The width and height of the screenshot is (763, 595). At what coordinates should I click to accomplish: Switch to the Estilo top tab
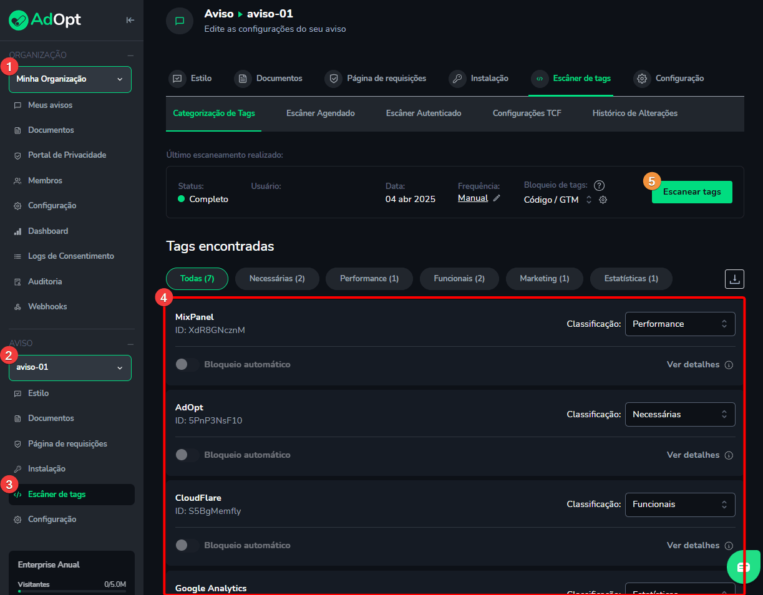click(191, 79)
